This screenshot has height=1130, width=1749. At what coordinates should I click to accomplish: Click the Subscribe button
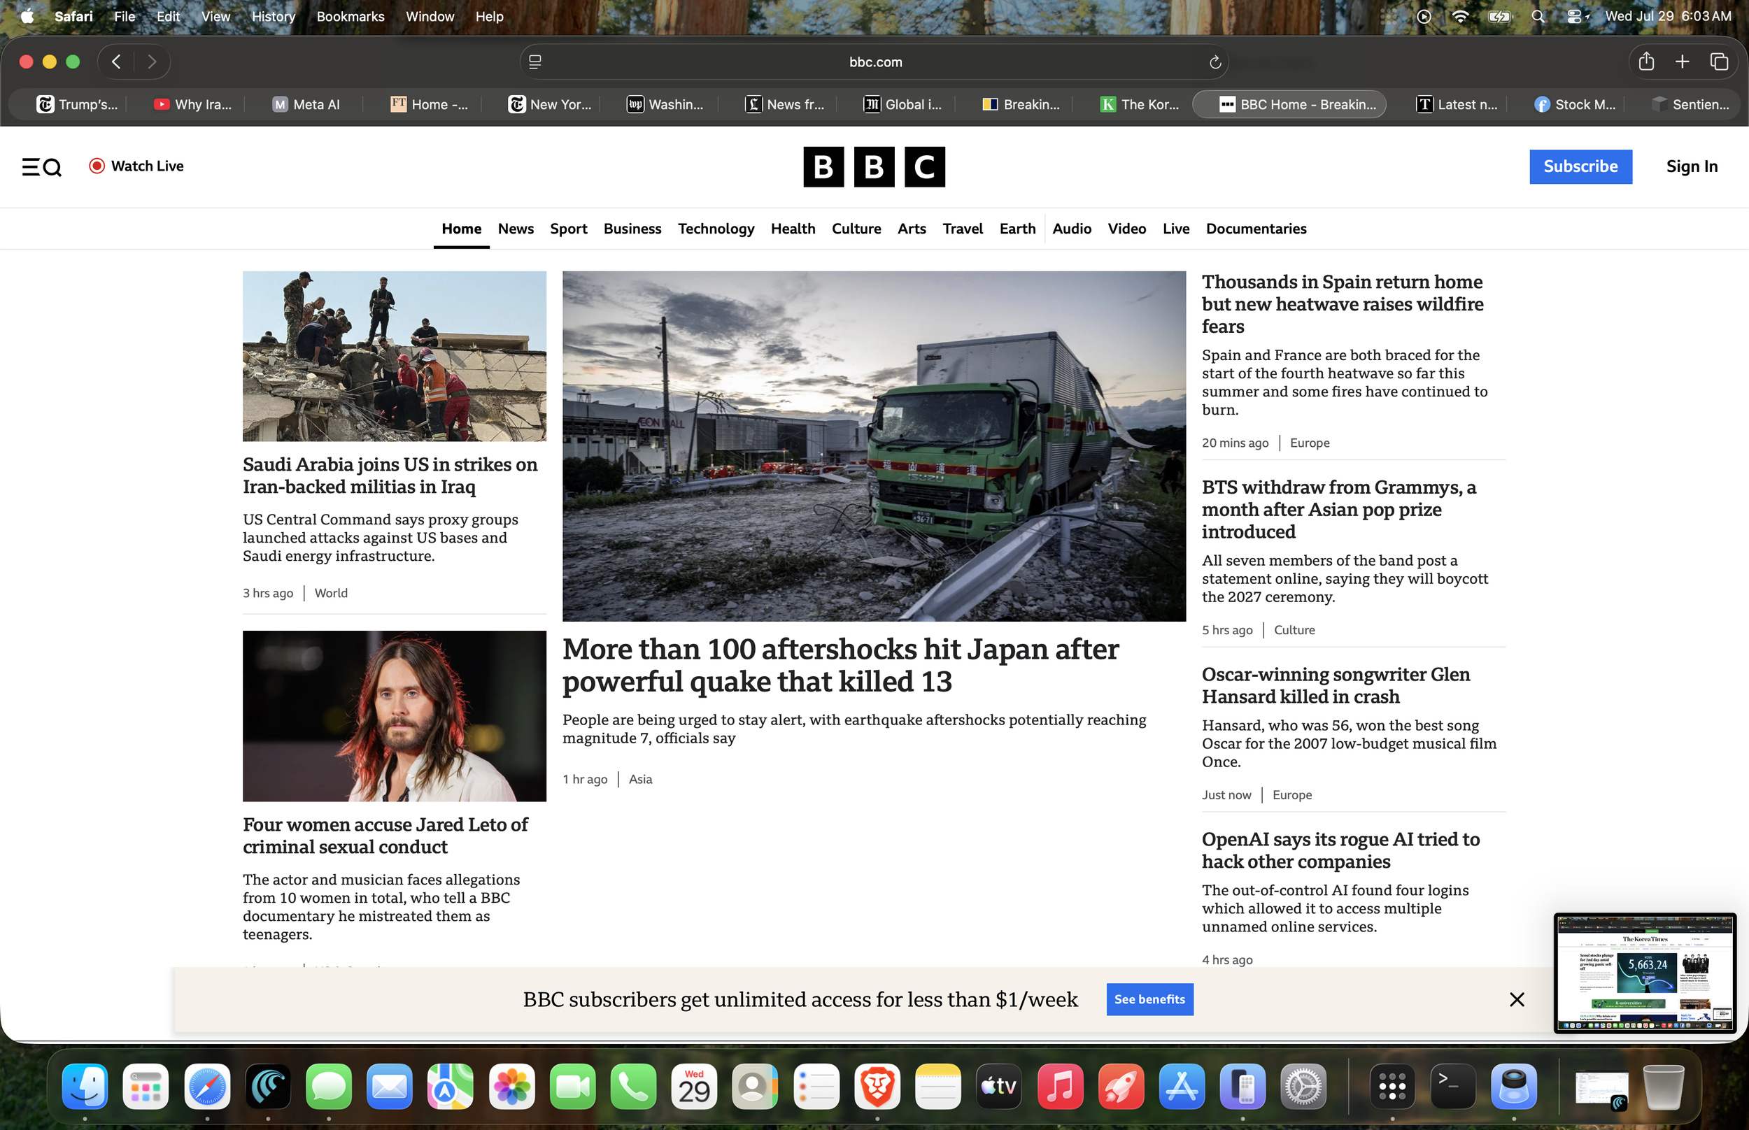[1580, 166]
